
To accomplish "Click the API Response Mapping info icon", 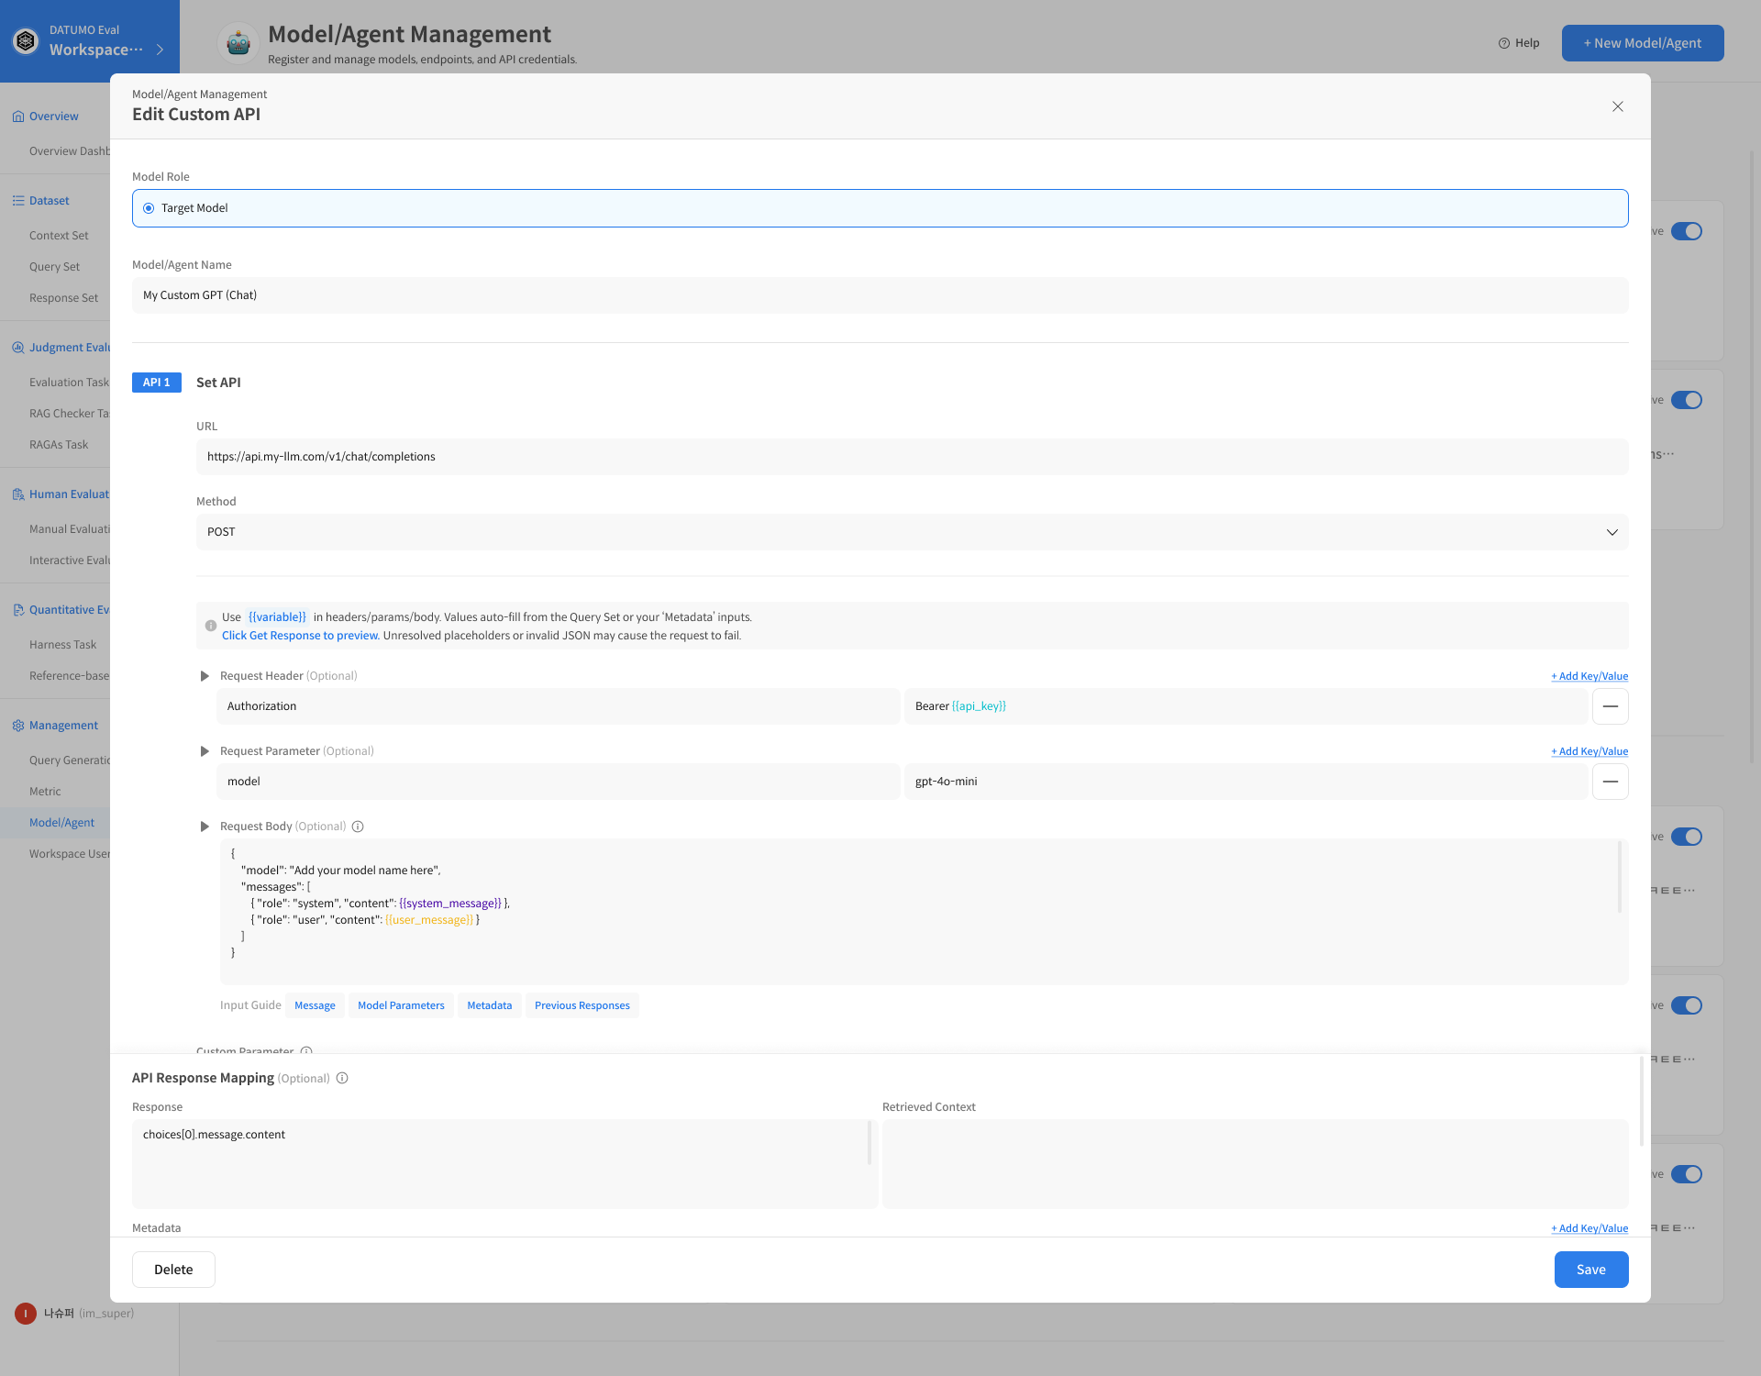I will click(342, 1078).
